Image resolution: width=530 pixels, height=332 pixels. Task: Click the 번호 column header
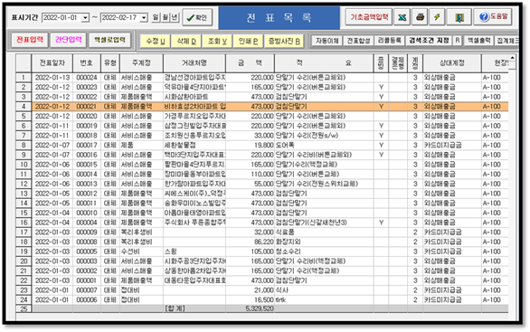[87, 63]
